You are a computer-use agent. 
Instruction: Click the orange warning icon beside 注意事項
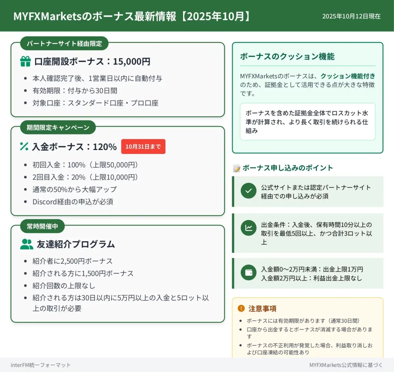[x=241, y=308]
